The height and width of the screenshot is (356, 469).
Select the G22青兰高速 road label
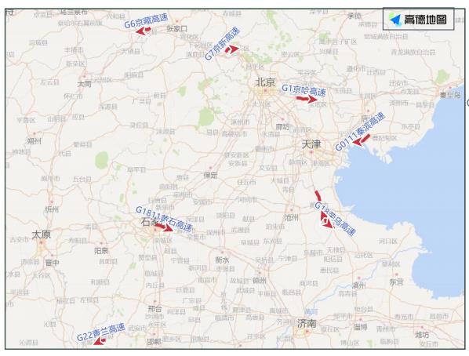coord(101,332)
